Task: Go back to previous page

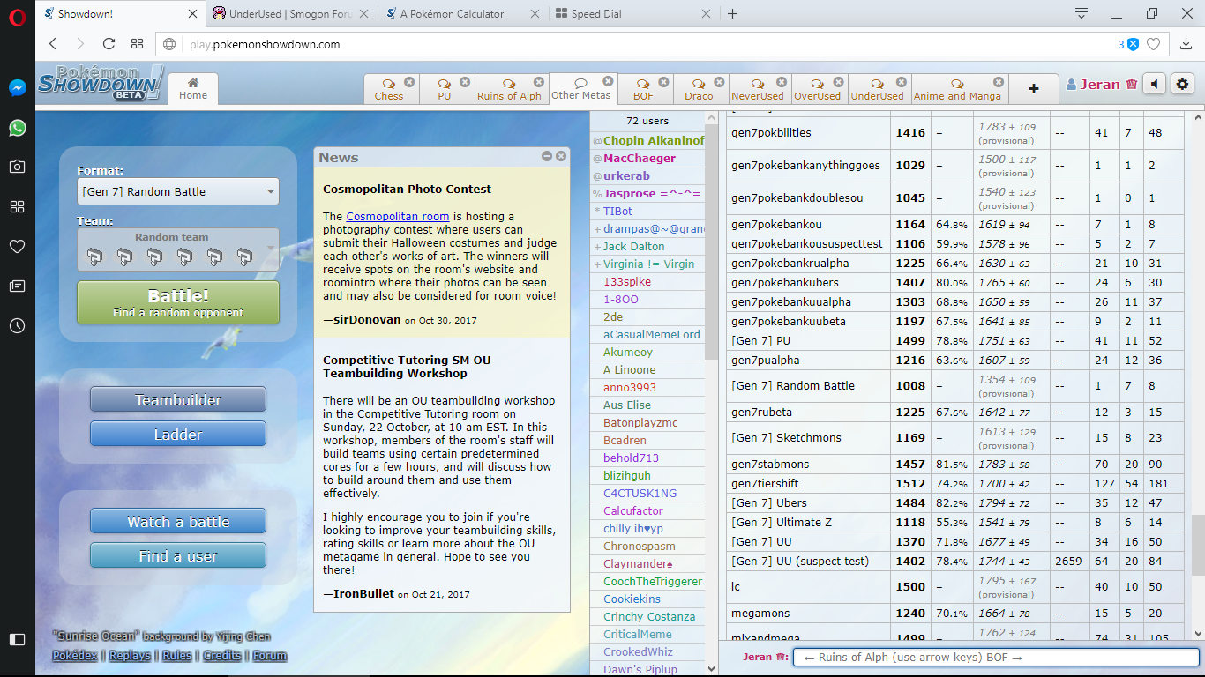Action: (x=53, y=44)
